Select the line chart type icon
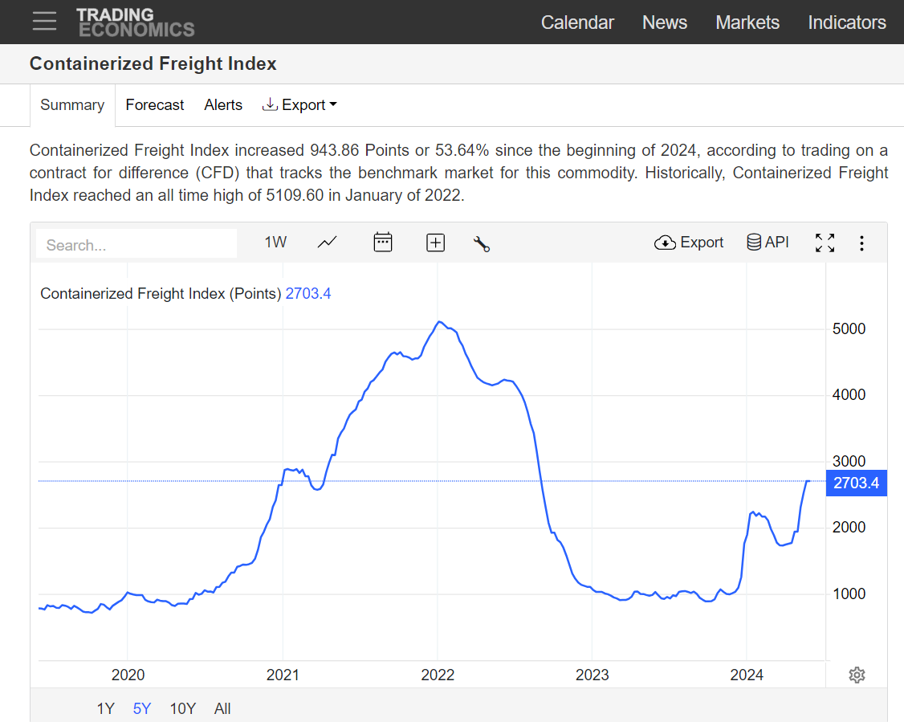This screenshot has width=904, height=722. coord(327,243)
